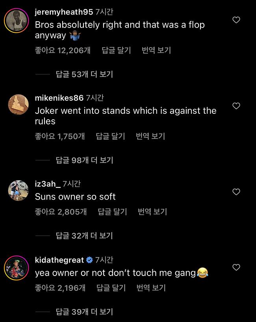The width and height of the screenshot is (256, 322).
Task: Reply to the Joker stands comment
Action: [110, 136]
